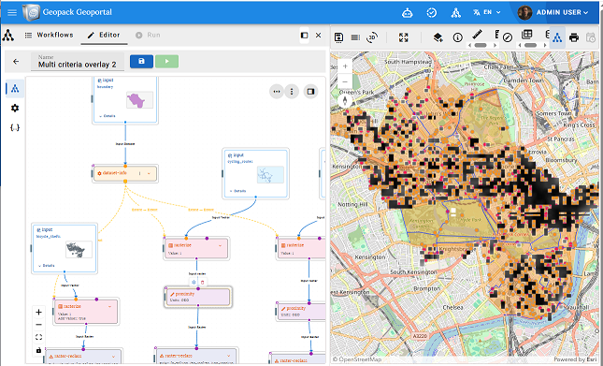603x366 pixels.
Task: Click the Geopack Geoportal logo
Action: pos(31,12)
